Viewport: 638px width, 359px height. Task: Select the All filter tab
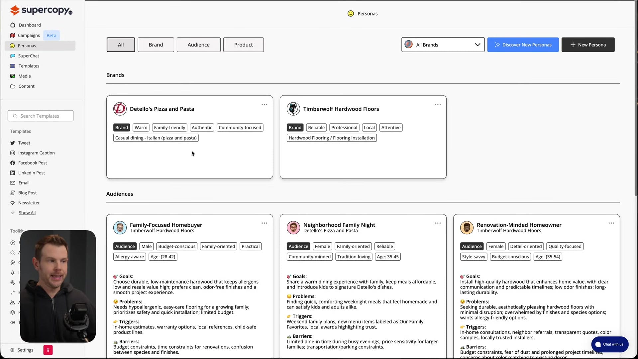tap(121, 45)
